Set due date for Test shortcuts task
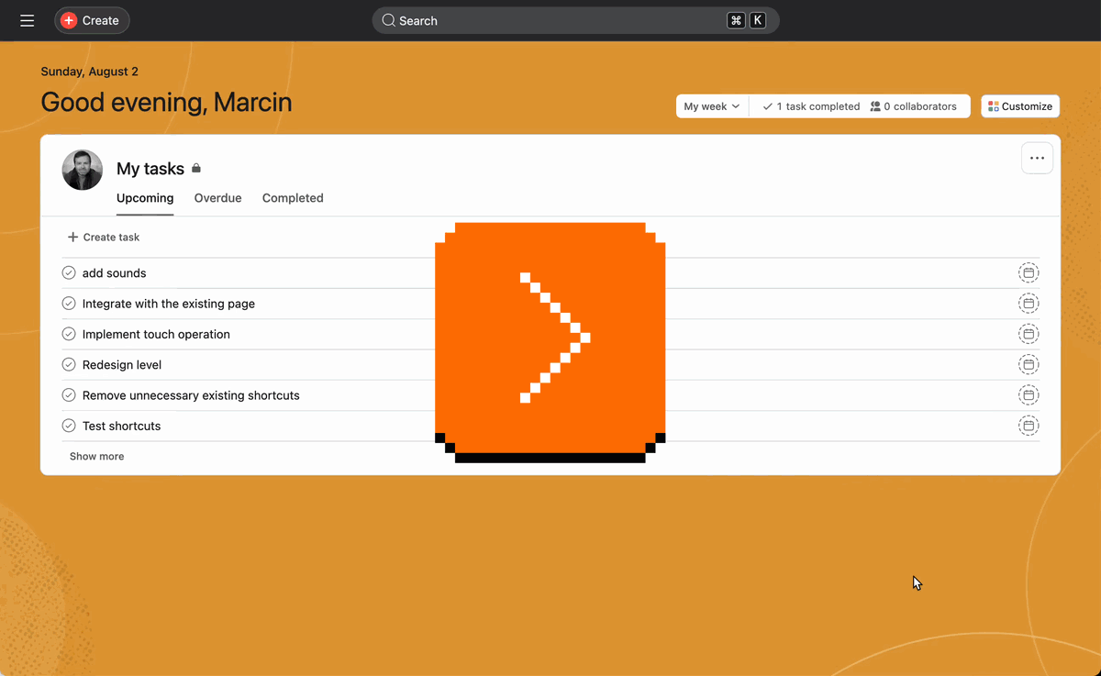Image resolution: width=1101 pixels, height=676 pixels. click(1029, 426)
